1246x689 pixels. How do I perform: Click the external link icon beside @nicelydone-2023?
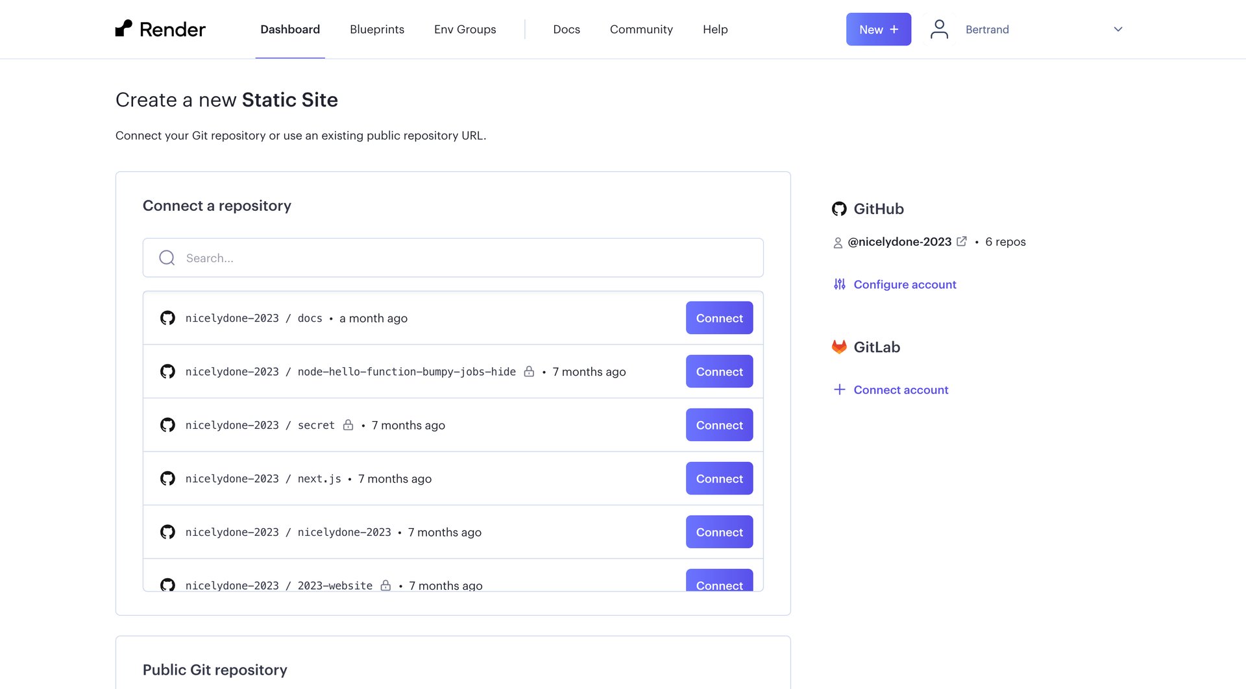coord(961,241)
